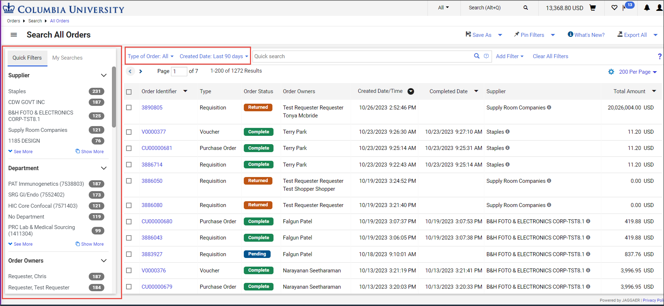Click quick search magnifier icon
The image size is (664, 306).
(477, 56)
